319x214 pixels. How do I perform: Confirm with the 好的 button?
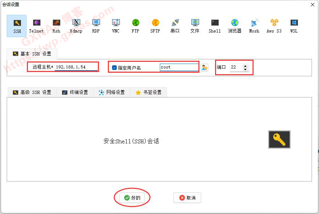point(132,198)
